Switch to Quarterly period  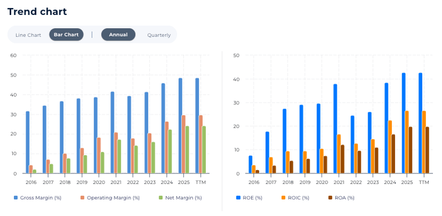coord(159,35)
